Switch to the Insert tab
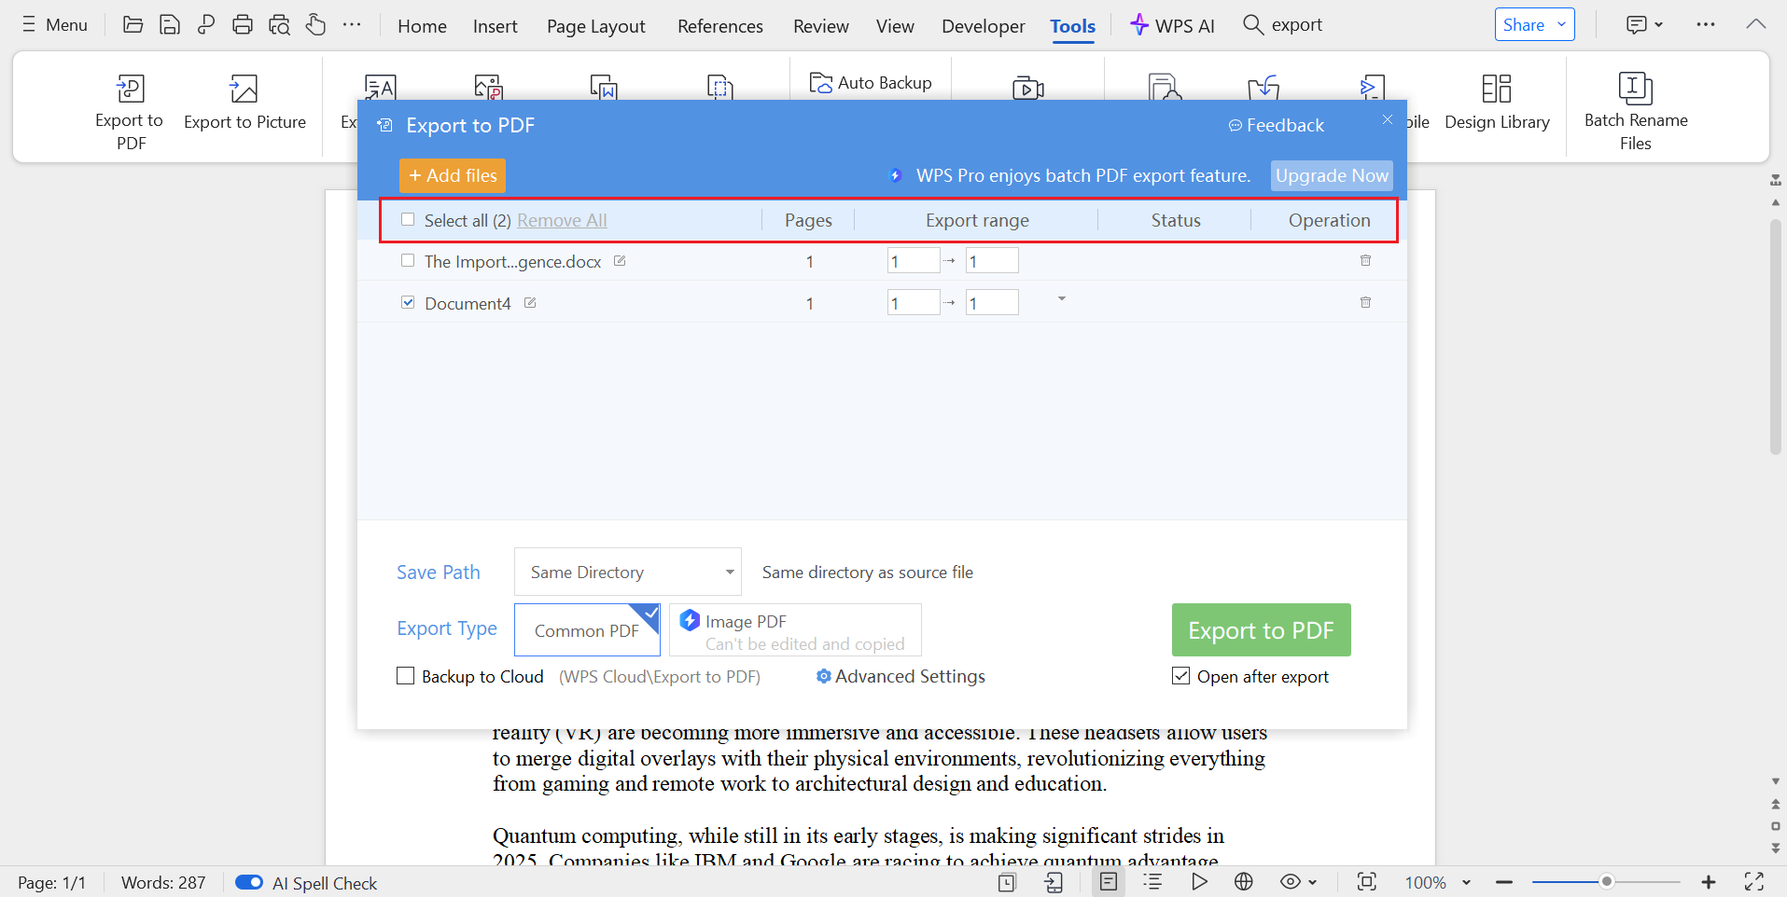 [x=495, y=26]
